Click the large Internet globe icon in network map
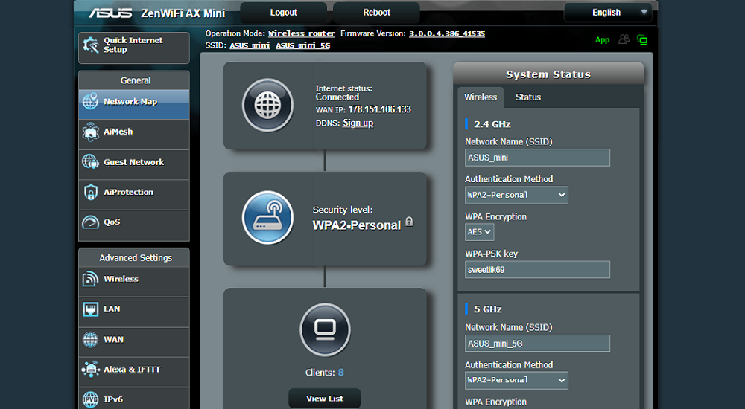 [x=267, y=105]
